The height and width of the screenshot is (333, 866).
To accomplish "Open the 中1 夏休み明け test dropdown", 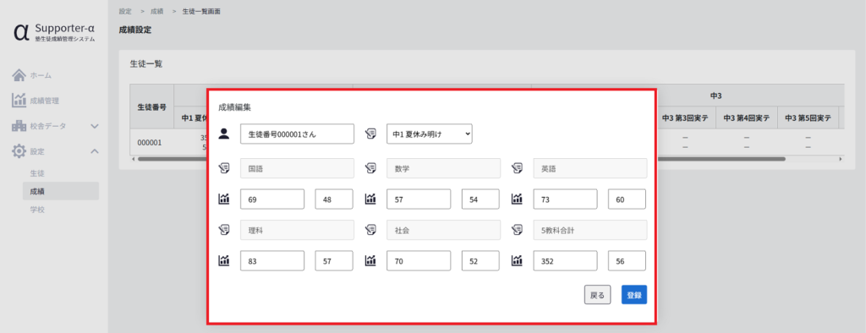I will pyautogui.click(x=430, y=134).
